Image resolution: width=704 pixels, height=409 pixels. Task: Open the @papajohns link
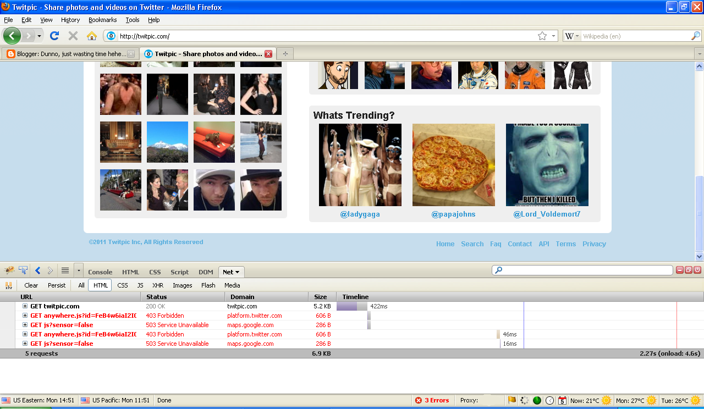click(453, 214)
